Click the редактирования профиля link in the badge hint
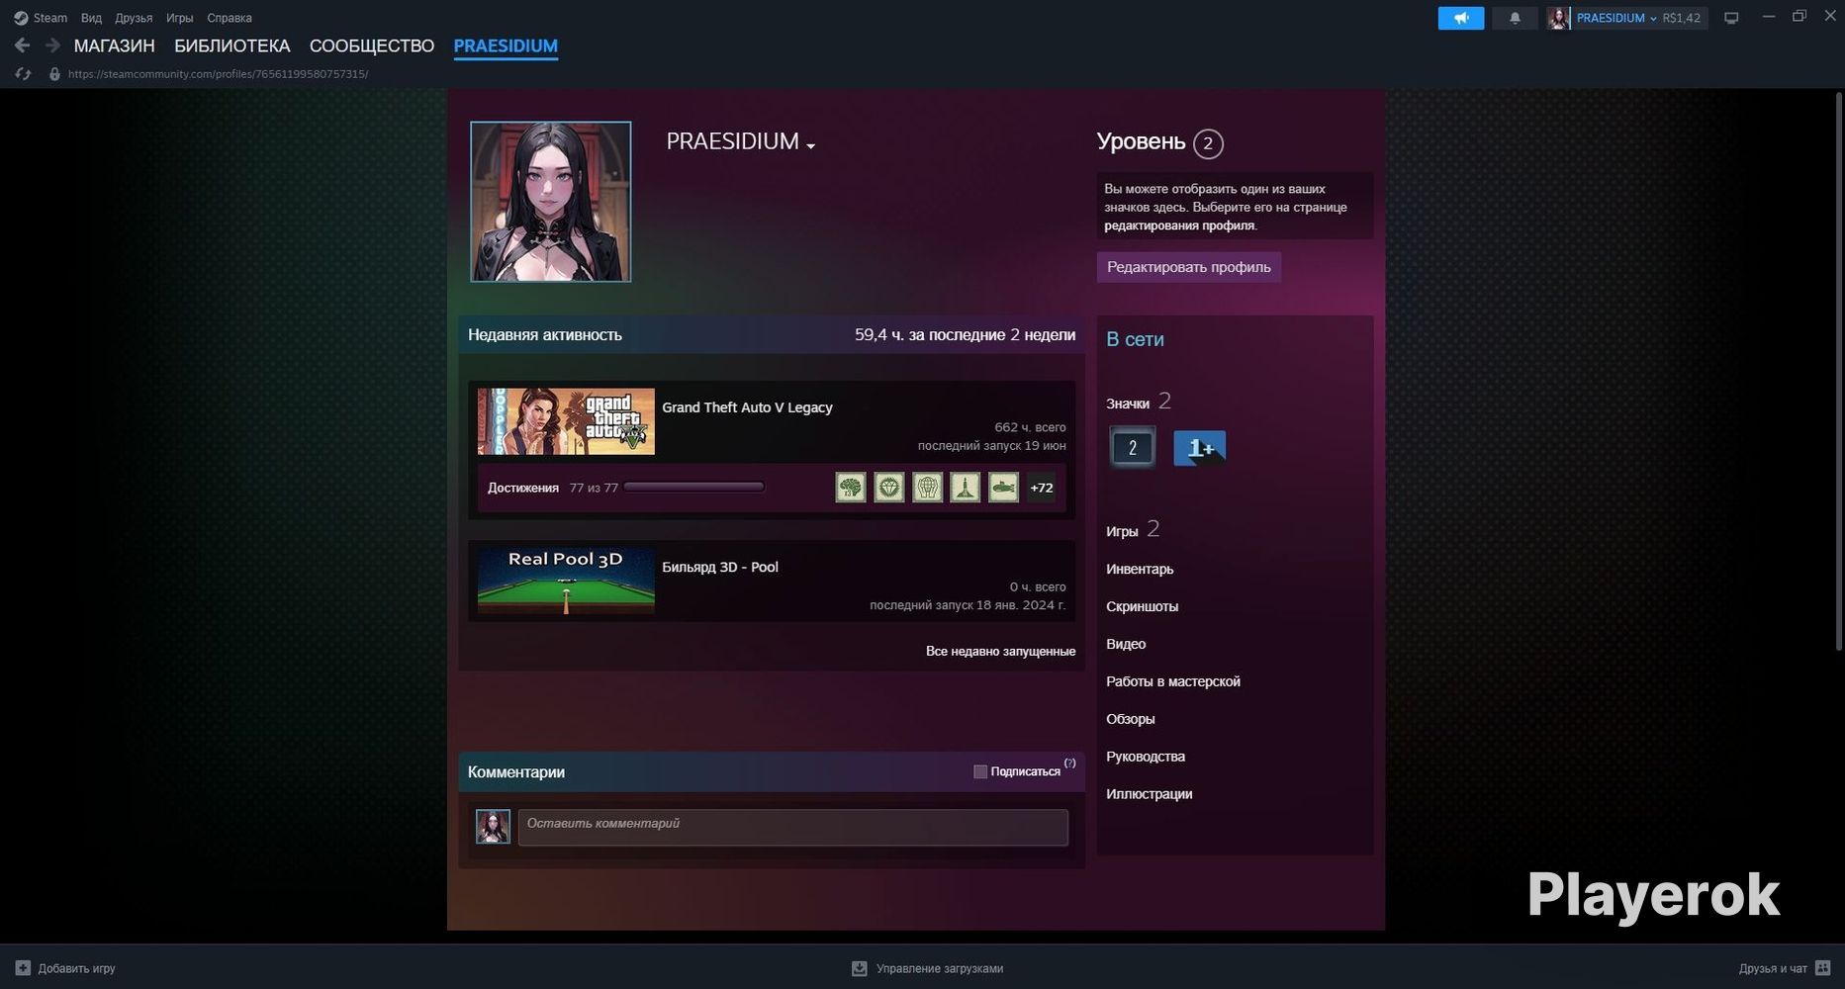The image size is (1845, 989). tap(1179, 225)
